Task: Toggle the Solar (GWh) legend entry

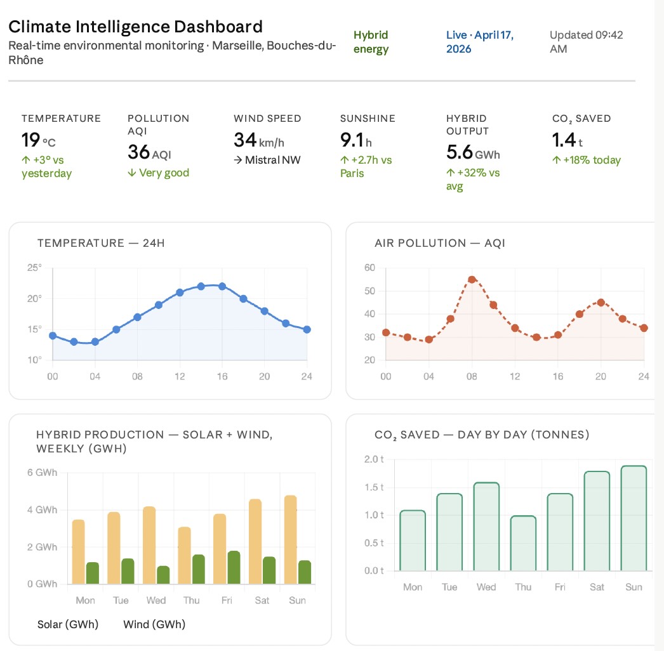Action: coord(68,624)
